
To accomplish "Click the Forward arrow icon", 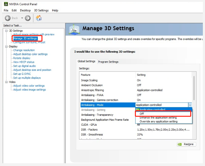I will pos(28,18).
